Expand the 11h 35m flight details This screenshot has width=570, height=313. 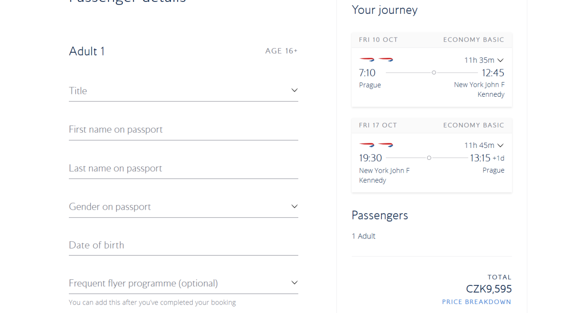click(484, 60)
